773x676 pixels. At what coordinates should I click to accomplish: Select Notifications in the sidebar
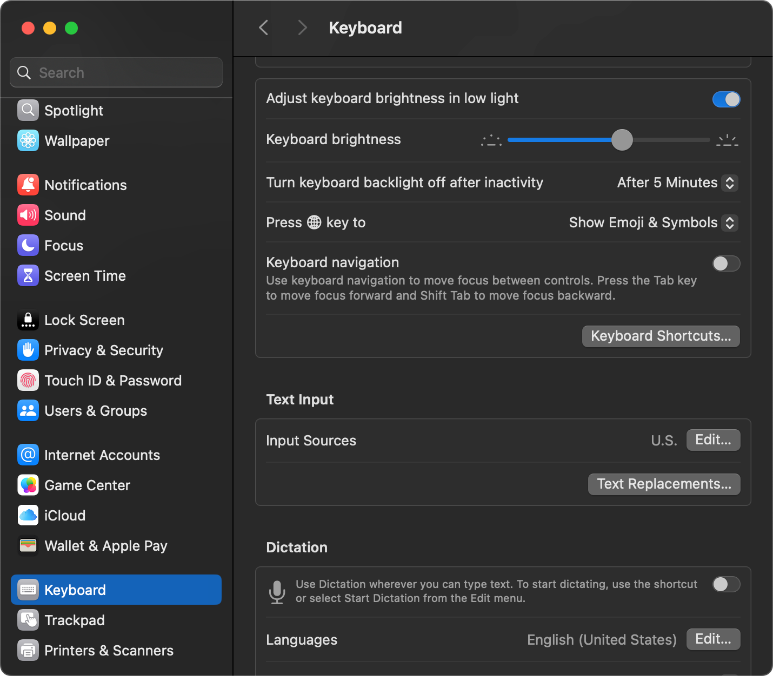click(116, 185)
